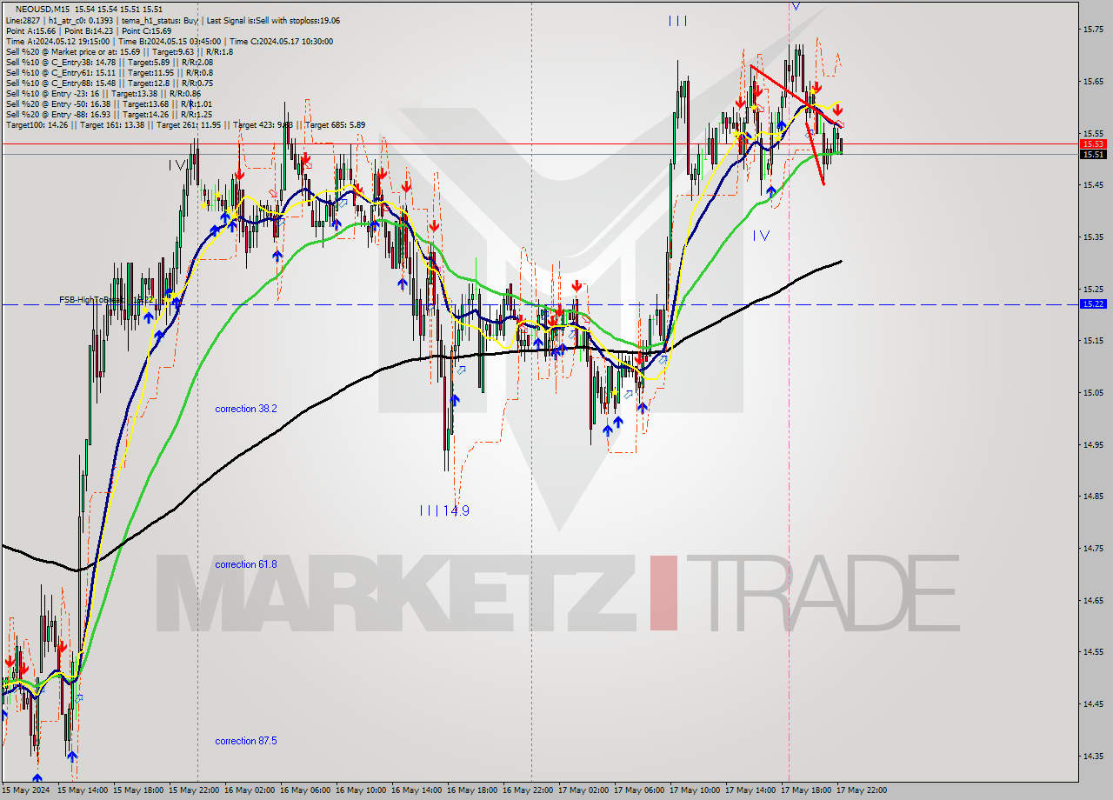Click the 15.05 price axis label
Image resolution: width=1113 pixels, height=800 pixels.
pos(1093,392)
